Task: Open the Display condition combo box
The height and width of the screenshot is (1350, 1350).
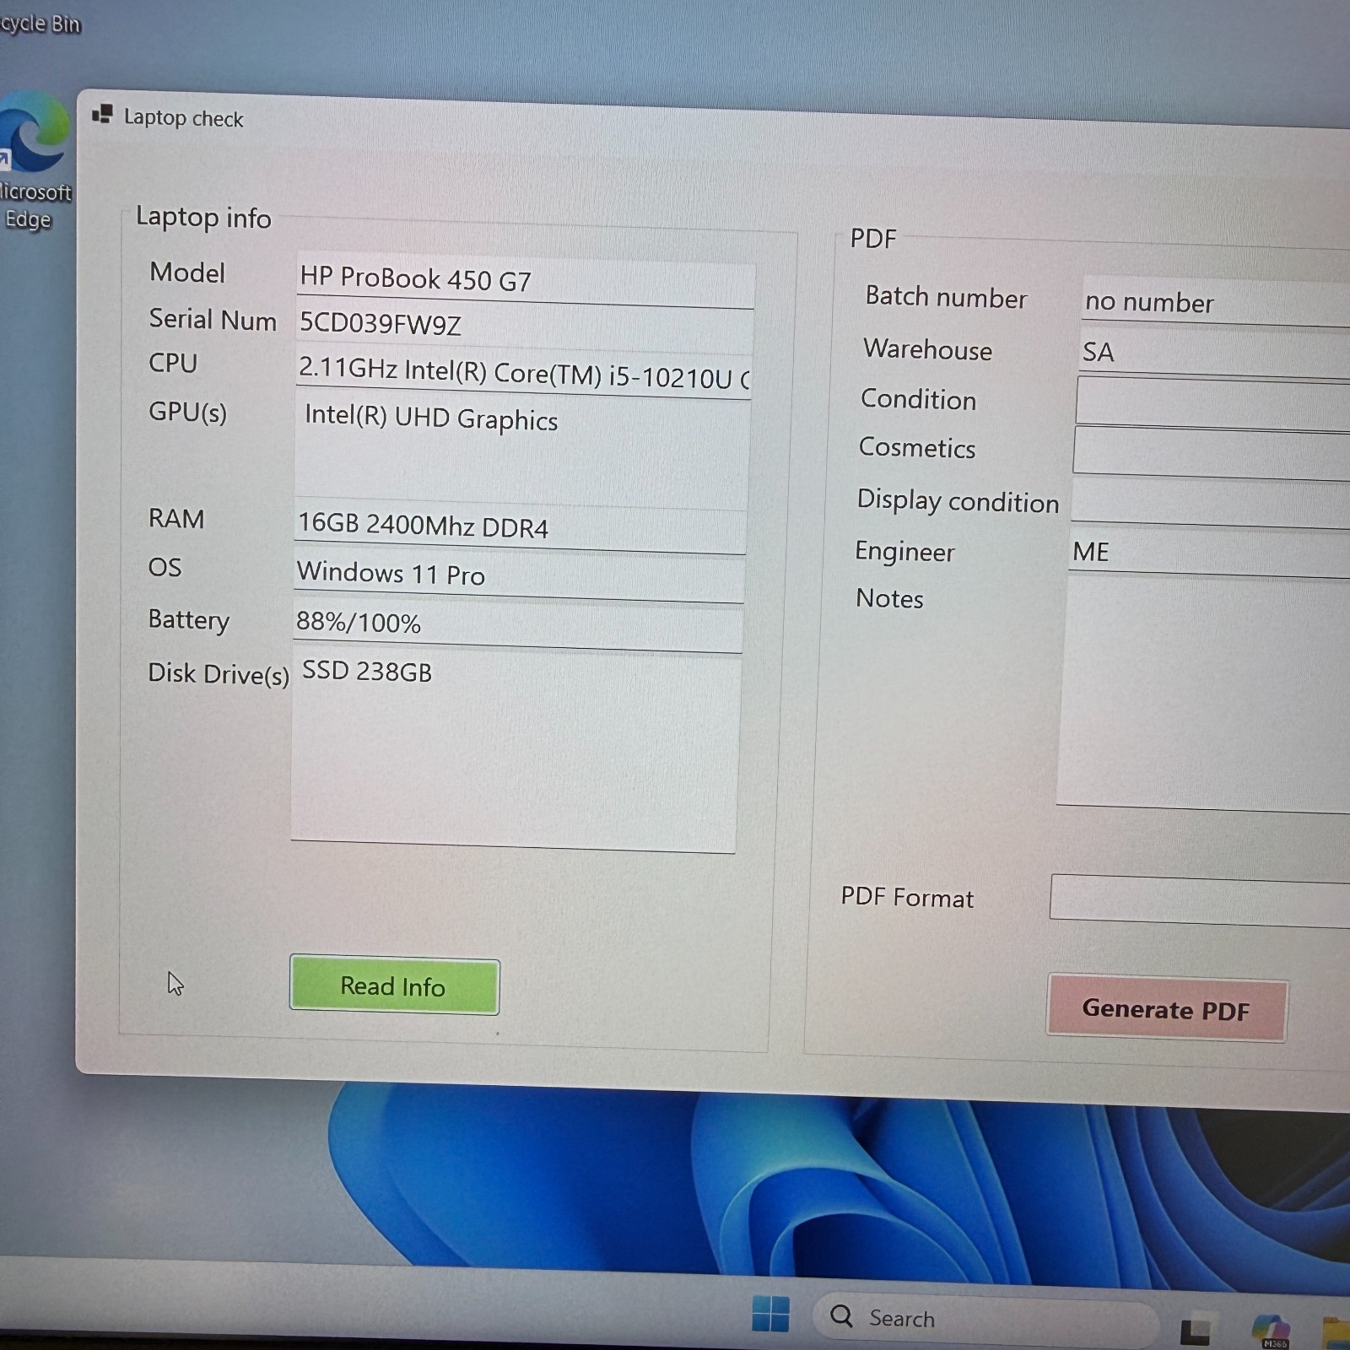Action: tap(1210, 504)
